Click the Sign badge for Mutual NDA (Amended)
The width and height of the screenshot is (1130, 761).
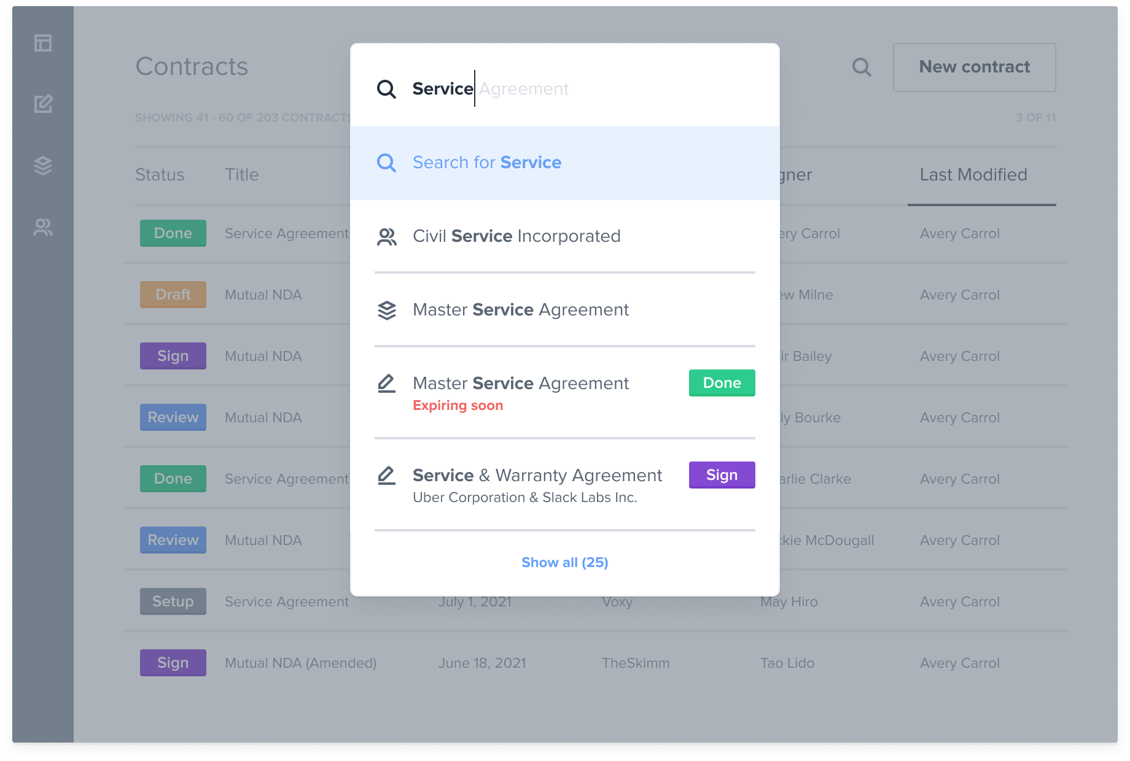pyautogui.click(x=173, y=663)
